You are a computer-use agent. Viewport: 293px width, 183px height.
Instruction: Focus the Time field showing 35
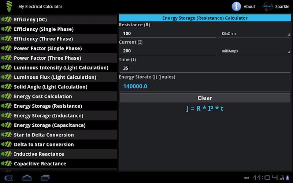point(205,68)
